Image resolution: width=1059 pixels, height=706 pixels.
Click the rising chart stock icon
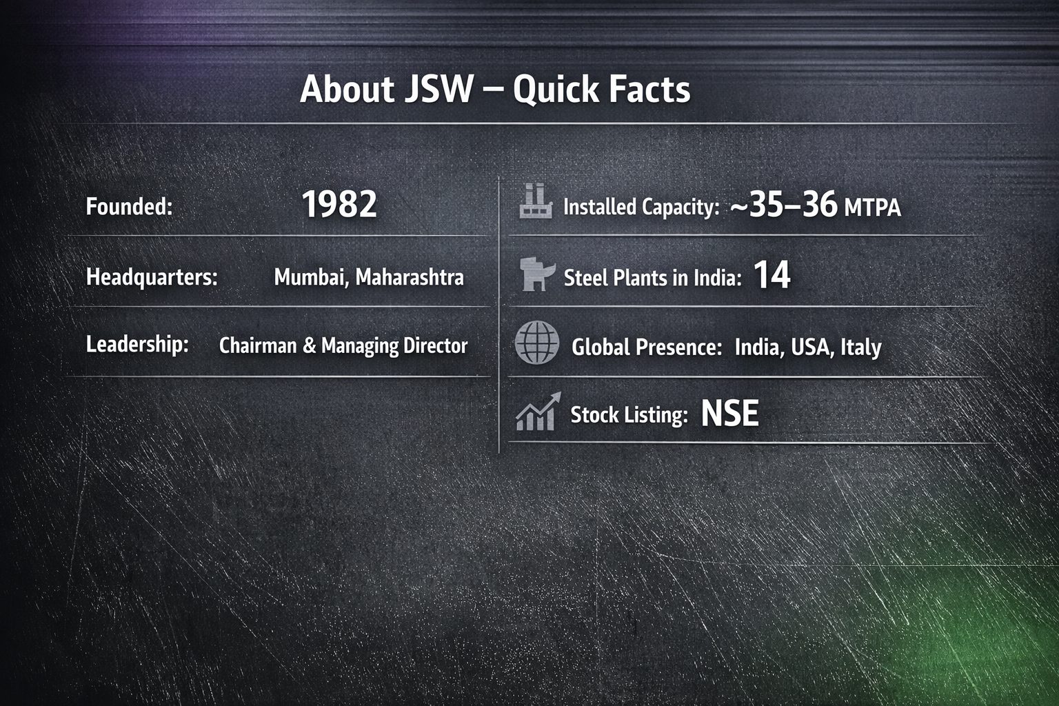pos(538,412)
